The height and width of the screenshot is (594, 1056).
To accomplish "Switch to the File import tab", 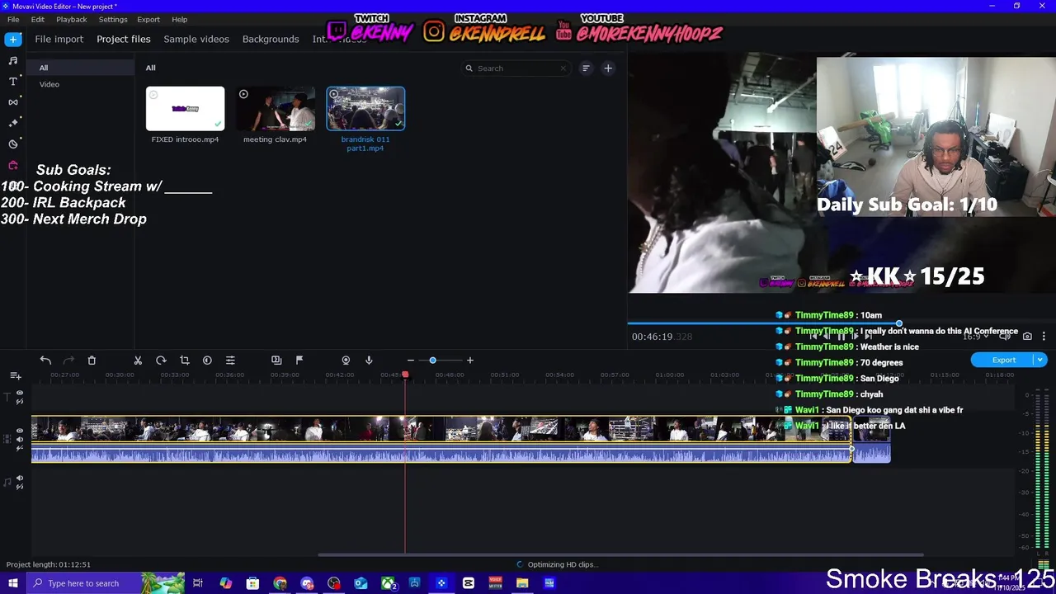I will click(x=59, y=39).
